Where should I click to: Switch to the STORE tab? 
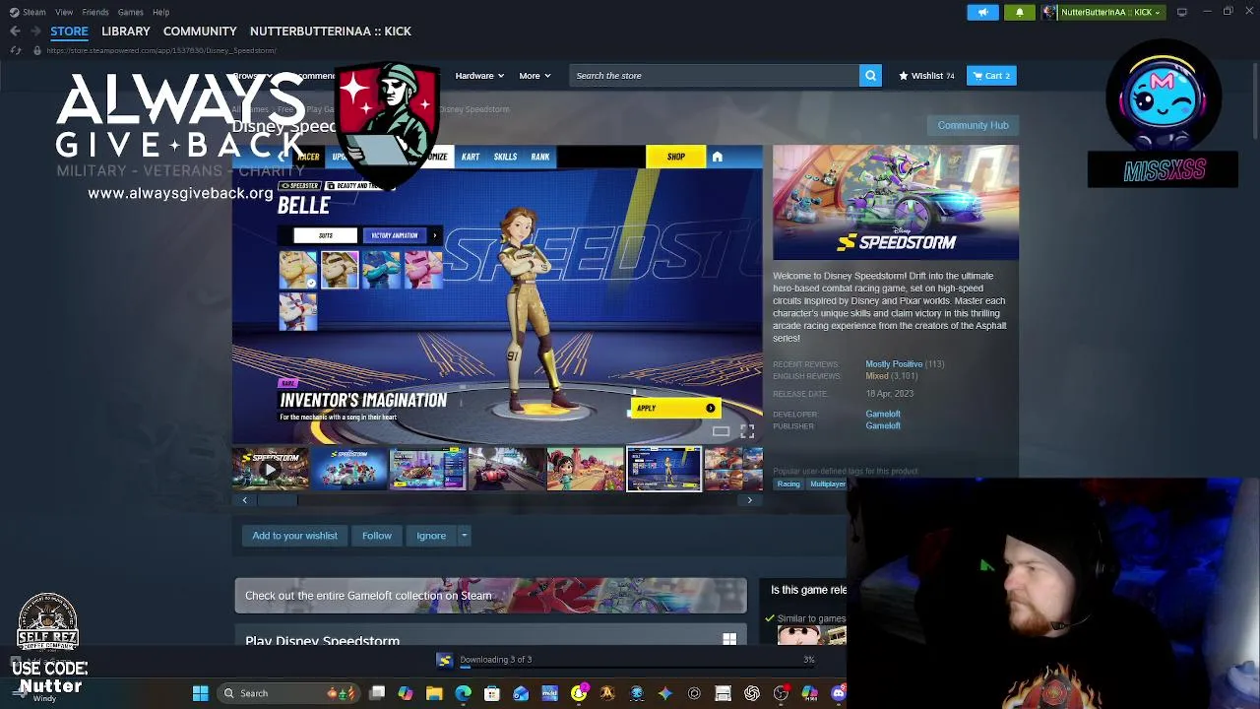(69, 32)
